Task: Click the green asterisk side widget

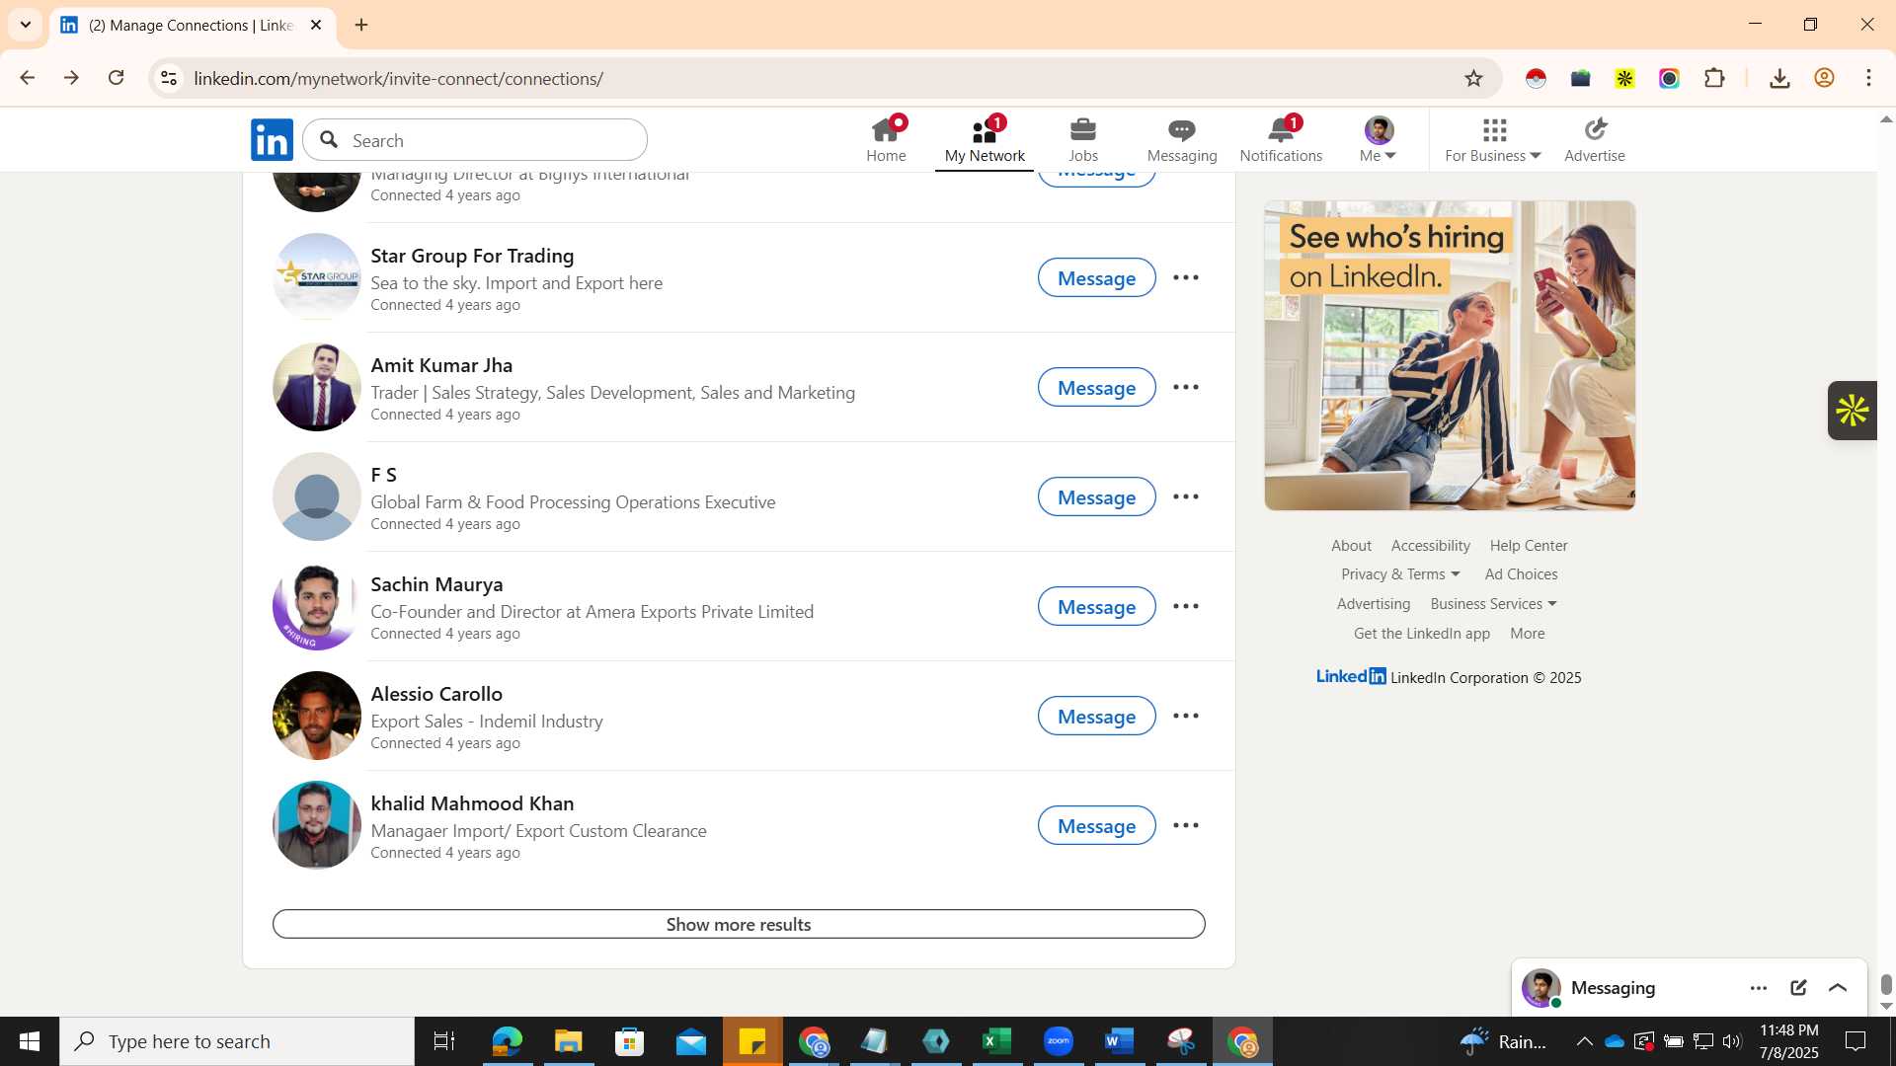Action: [1852, 411]
